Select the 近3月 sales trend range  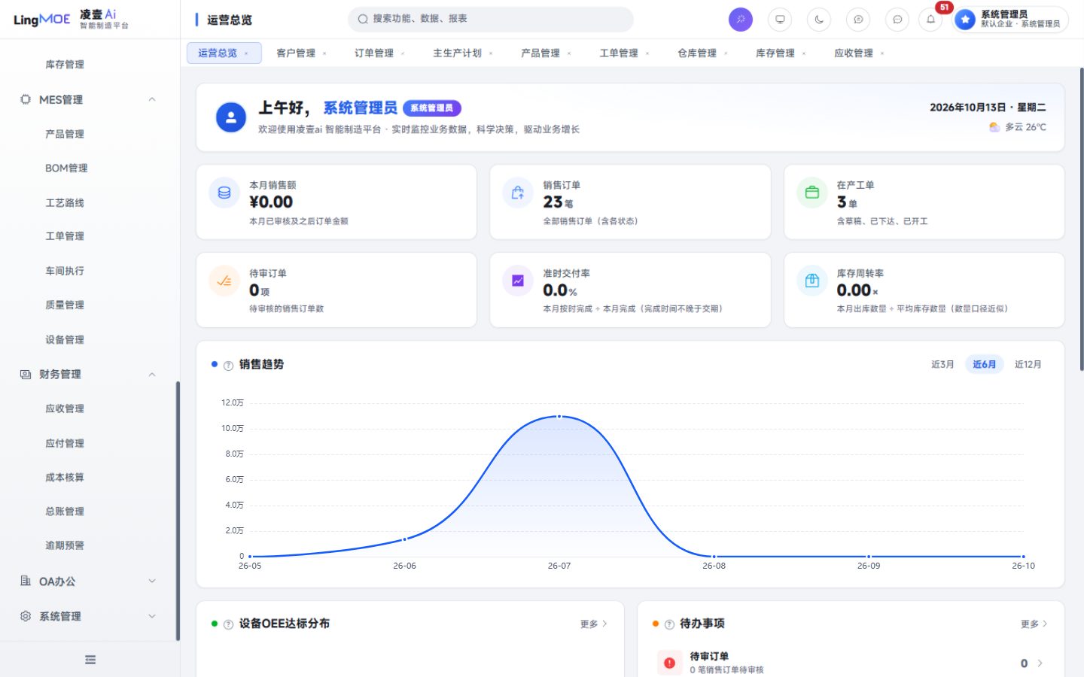pyautogui.click(x=942, y=364)
